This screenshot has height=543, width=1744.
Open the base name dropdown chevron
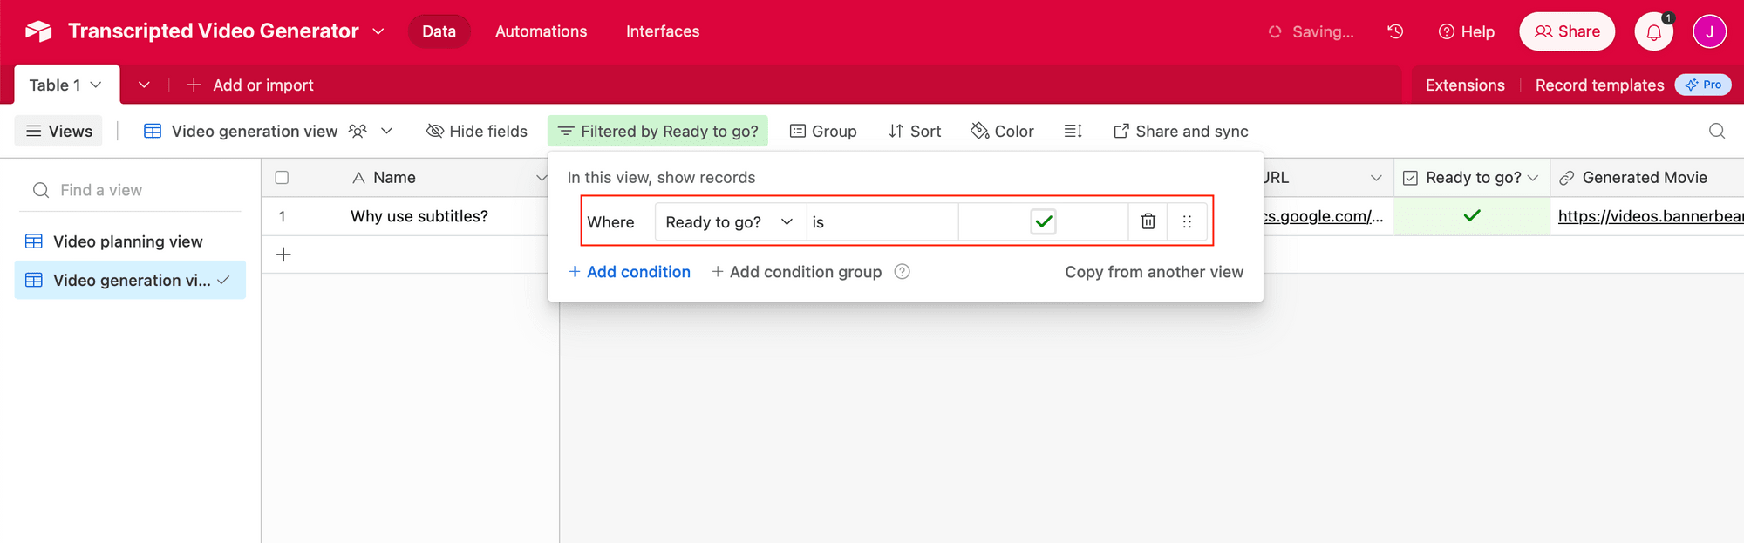[x=378, y=31]
